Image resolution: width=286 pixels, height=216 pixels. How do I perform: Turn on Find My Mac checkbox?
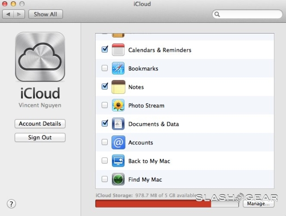point(105,179)
